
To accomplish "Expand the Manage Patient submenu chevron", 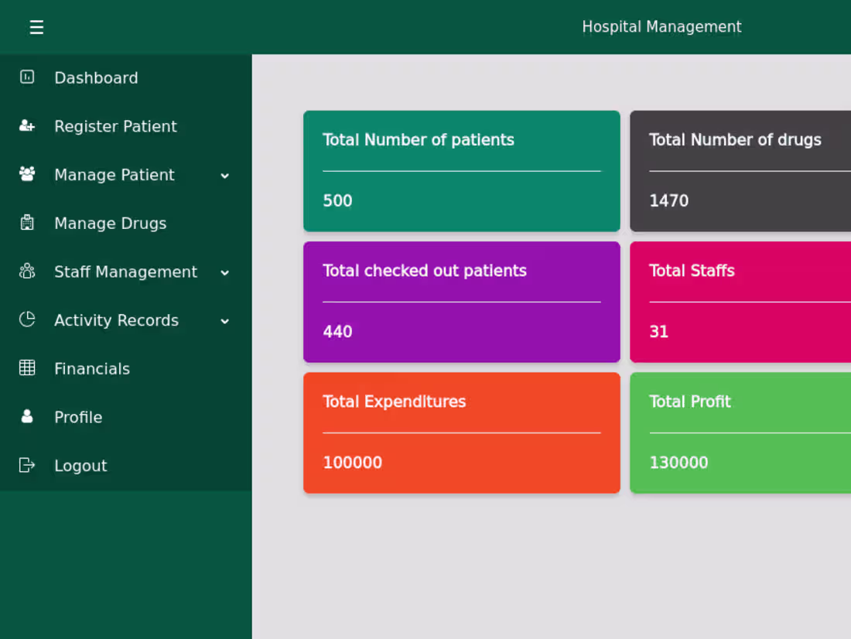I will pyautogui.click(x=225, y=176).
